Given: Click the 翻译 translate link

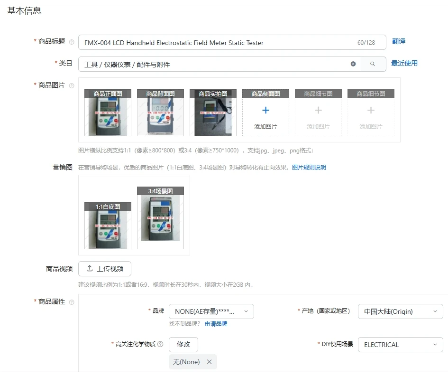Looking at the screenshot, I should click(x=399, y=41).
